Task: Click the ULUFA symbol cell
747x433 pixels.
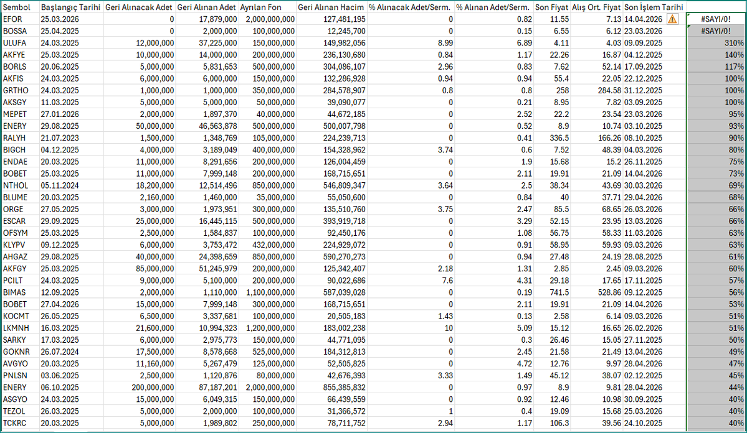Action: pos(19,43)
